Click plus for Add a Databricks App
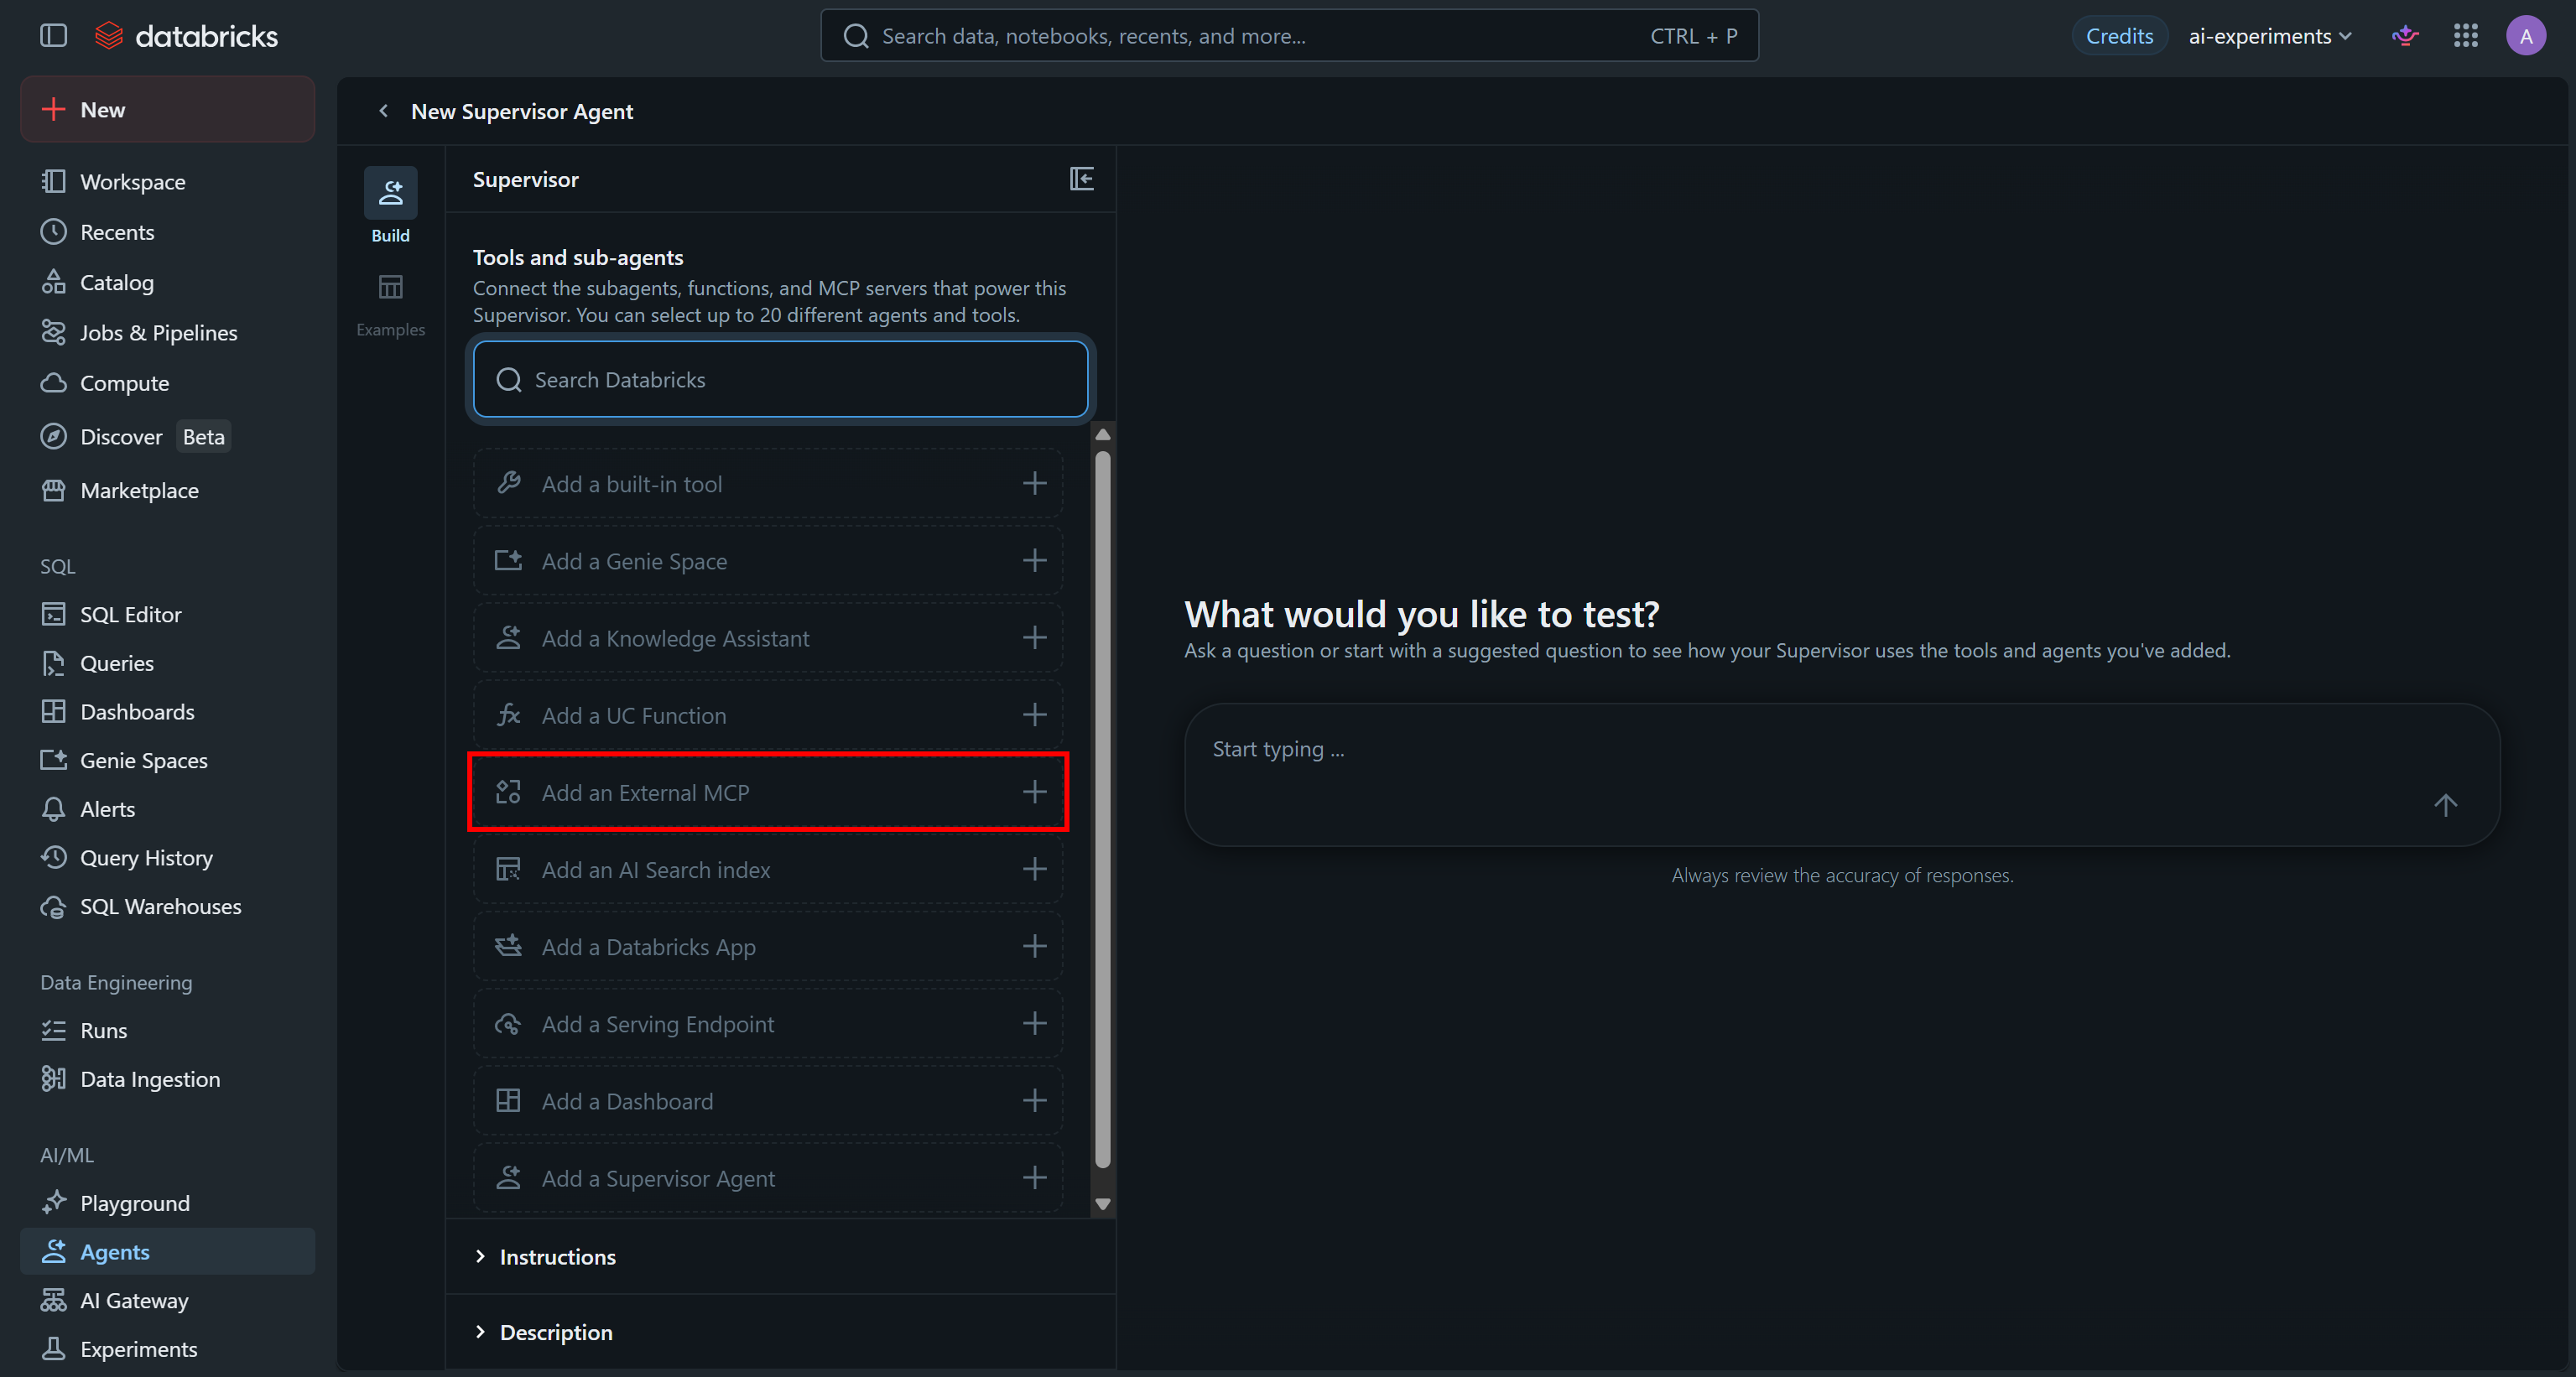2576x1377 pixels. (x=1034, y=946)
